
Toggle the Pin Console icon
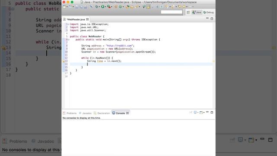[190, 113]
